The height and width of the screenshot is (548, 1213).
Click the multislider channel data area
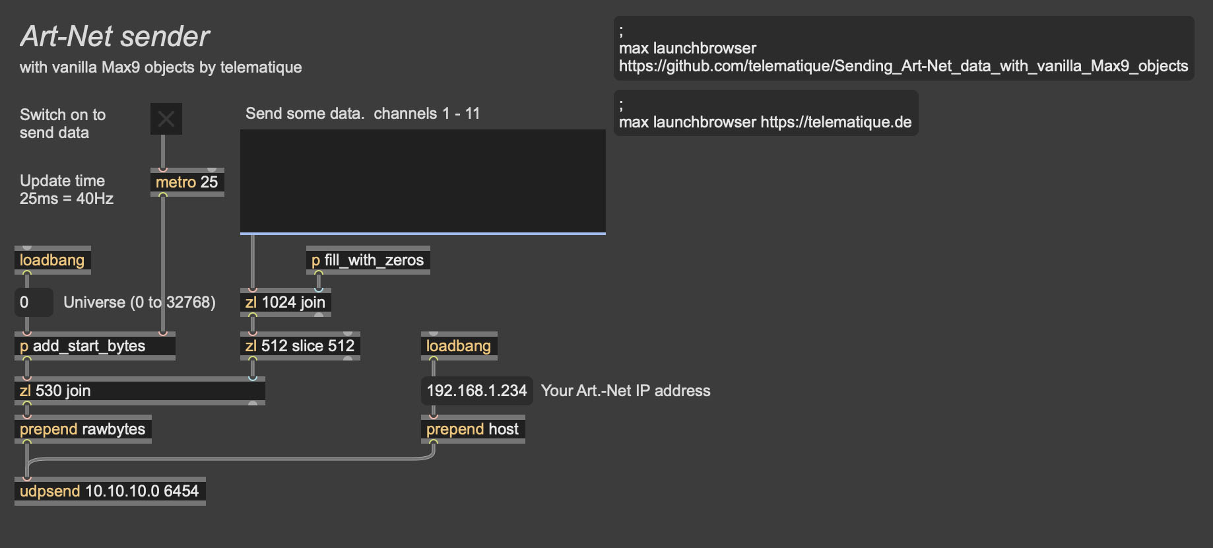pos(422,181)
